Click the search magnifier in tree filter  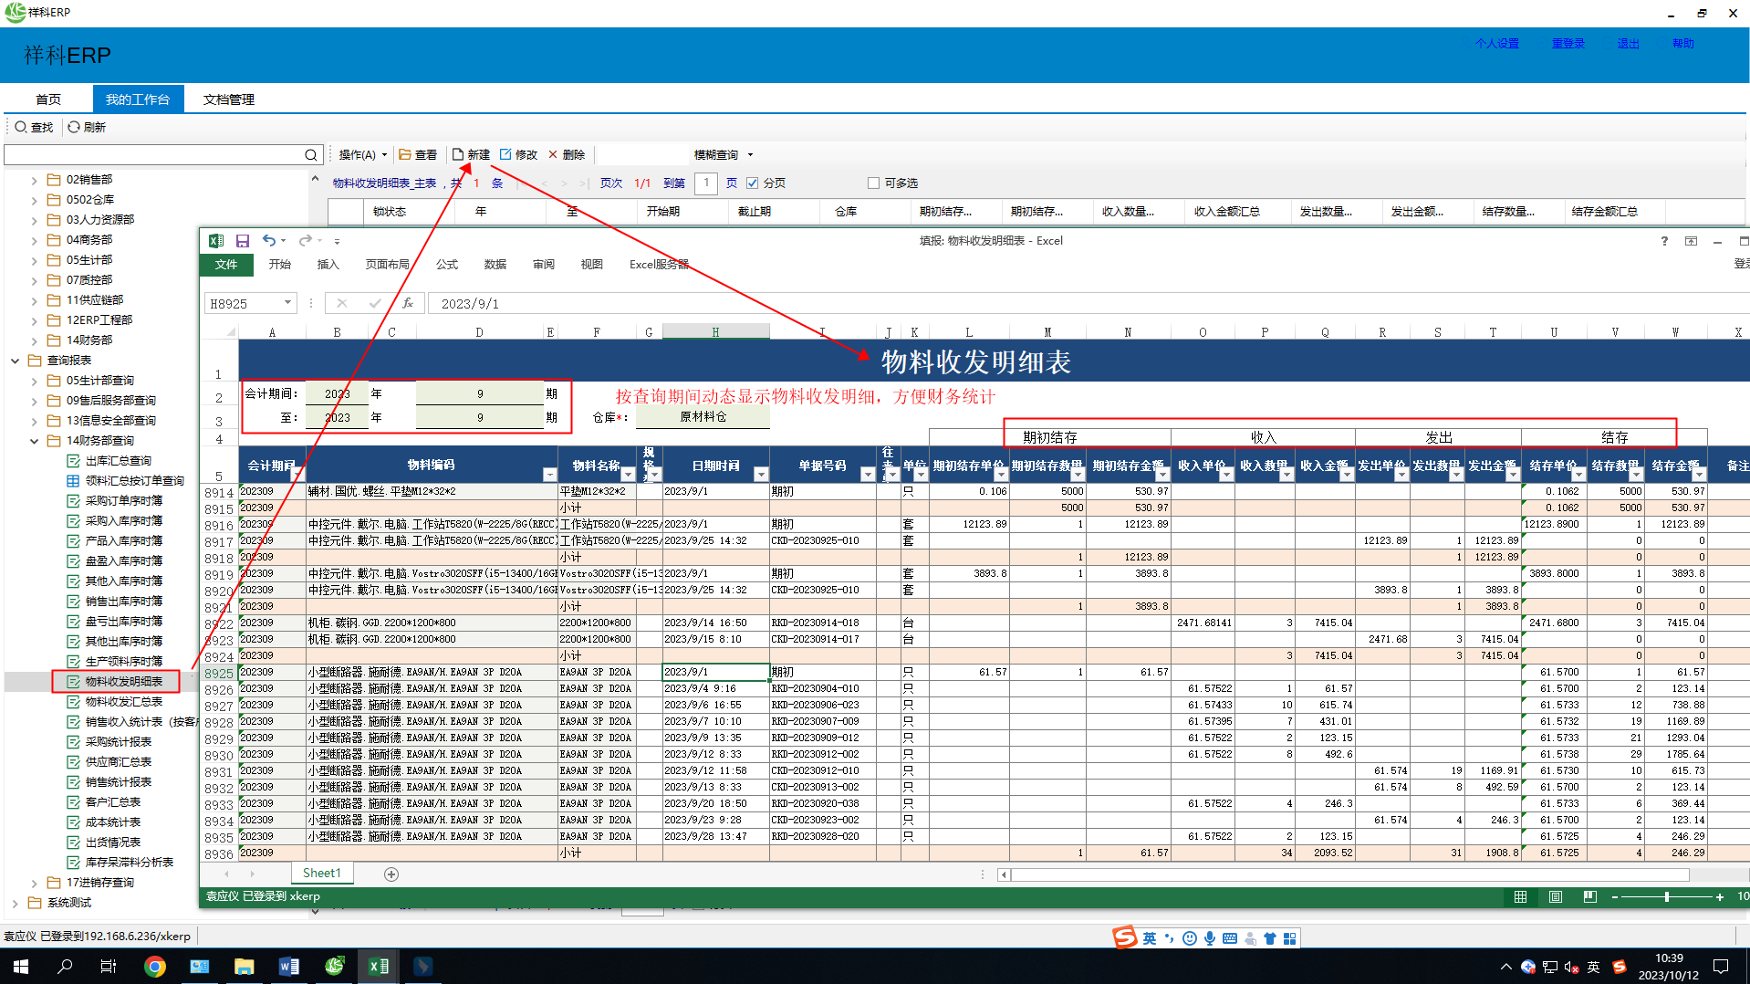[311, 155]
